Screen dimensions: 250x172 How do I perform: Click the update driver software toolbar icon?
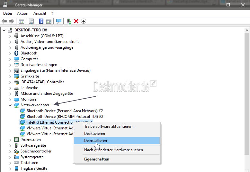pyautogui.click(x=69, y=21)
